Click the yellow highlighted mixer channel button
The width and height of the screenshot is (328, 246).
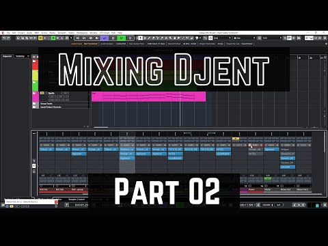(236, 139)
